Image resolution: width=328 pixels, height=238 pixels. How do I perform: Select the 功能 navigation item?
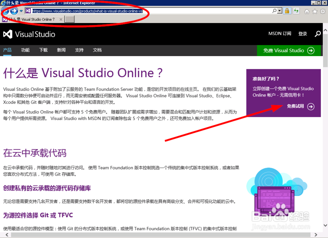tap(25, 50)
